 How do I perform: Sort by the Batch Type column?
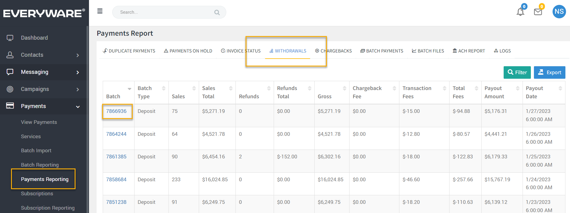(164, 88)
